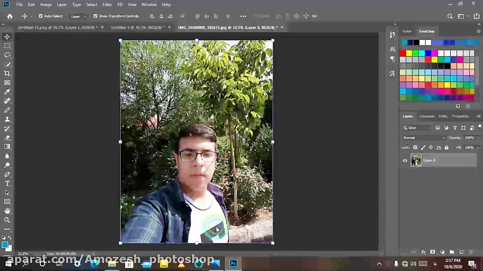Click the Home icon in options bar
483x271 pixels.
(10, 16)
